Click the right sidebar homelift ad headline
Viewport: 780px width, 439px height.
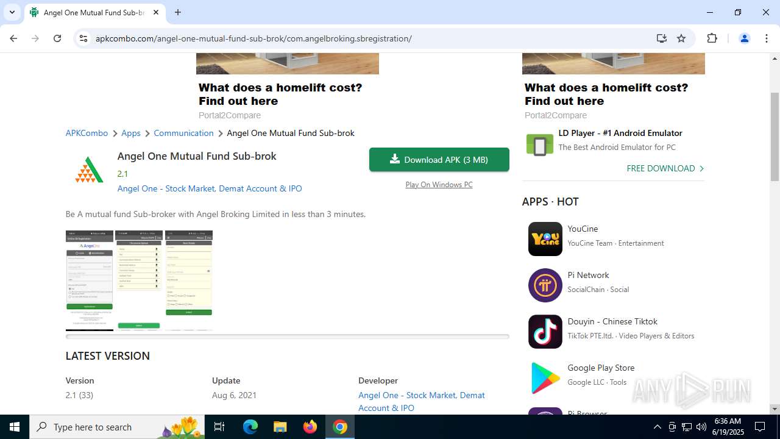click(x=606, y=94)
